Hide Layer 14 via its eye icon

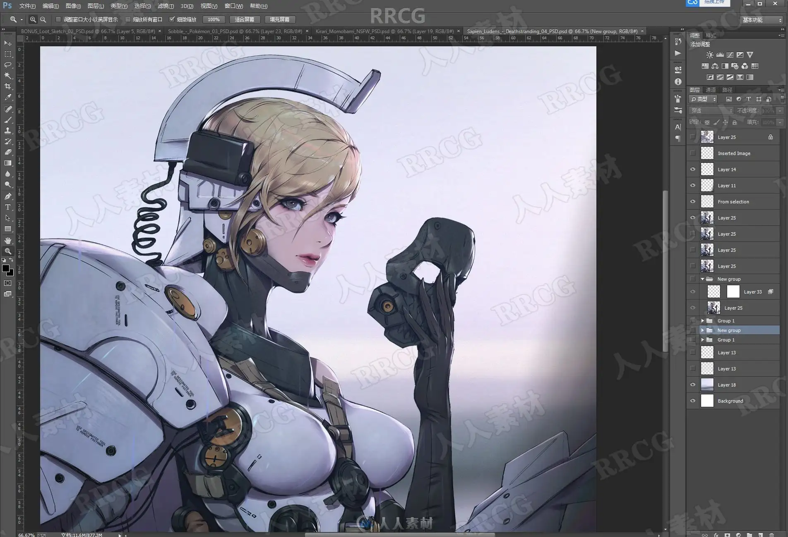[693, 169]
